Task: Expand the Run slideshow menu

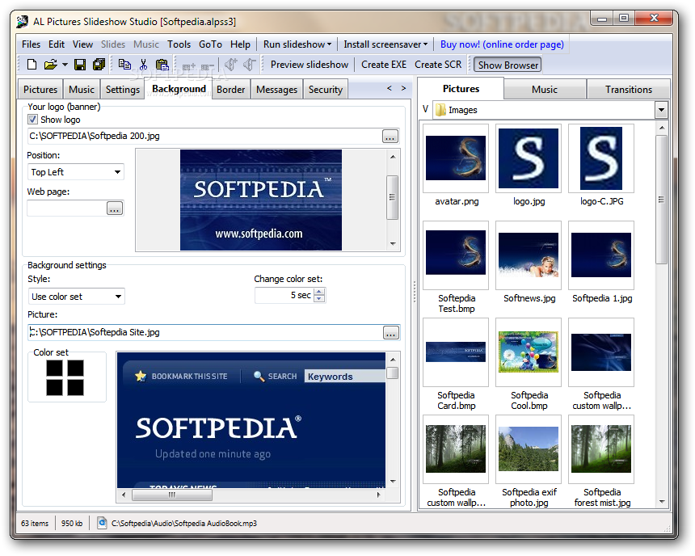Action: 297,44
